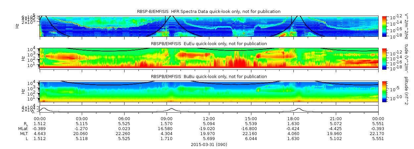Select the 'RBSP-B/EMFISIS HFR Spectra Data' title
Image resolution: width=414 pixels, height=149 pixels.
point(209,11)
